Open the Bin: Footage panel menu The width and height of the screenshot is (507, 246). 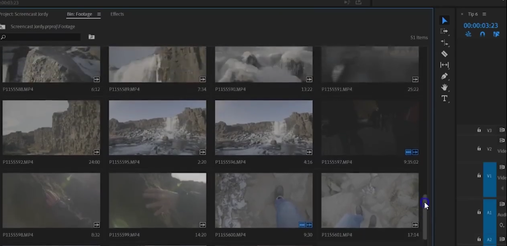pyautogui.click(x=99, y=14)
